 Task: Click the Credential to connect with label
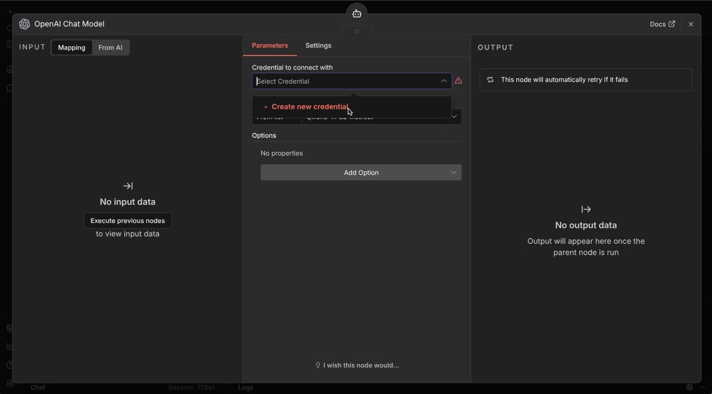coord(292,67)
